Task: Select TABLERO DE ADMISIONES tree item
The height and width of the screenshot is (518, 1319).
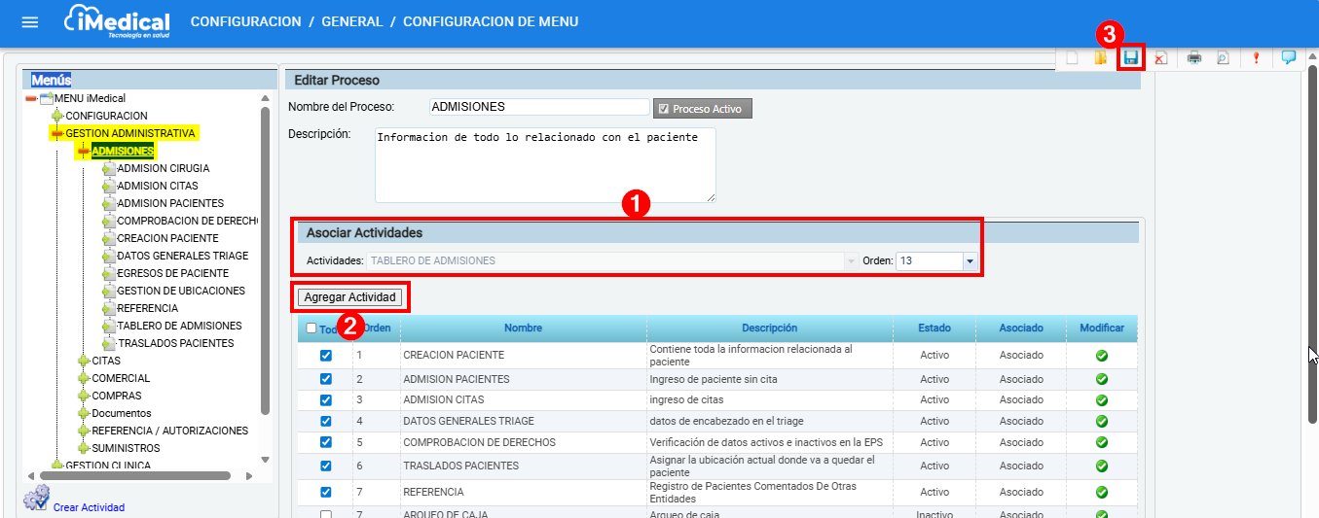Action: click(x=179, y=326)
